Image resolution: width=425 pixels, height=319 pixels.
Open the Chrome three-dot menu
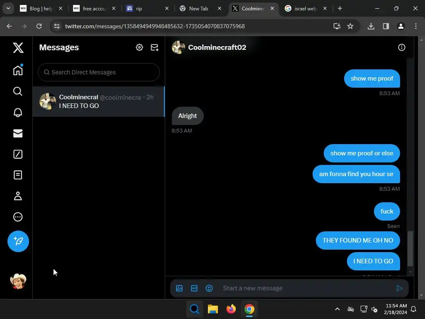point(415,26)
